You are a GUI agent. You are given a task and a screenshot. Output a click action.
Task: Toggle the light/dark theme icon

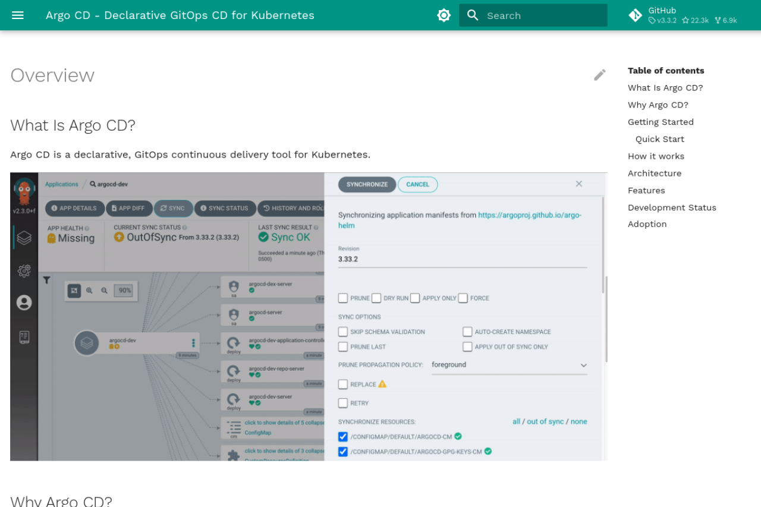444,15
